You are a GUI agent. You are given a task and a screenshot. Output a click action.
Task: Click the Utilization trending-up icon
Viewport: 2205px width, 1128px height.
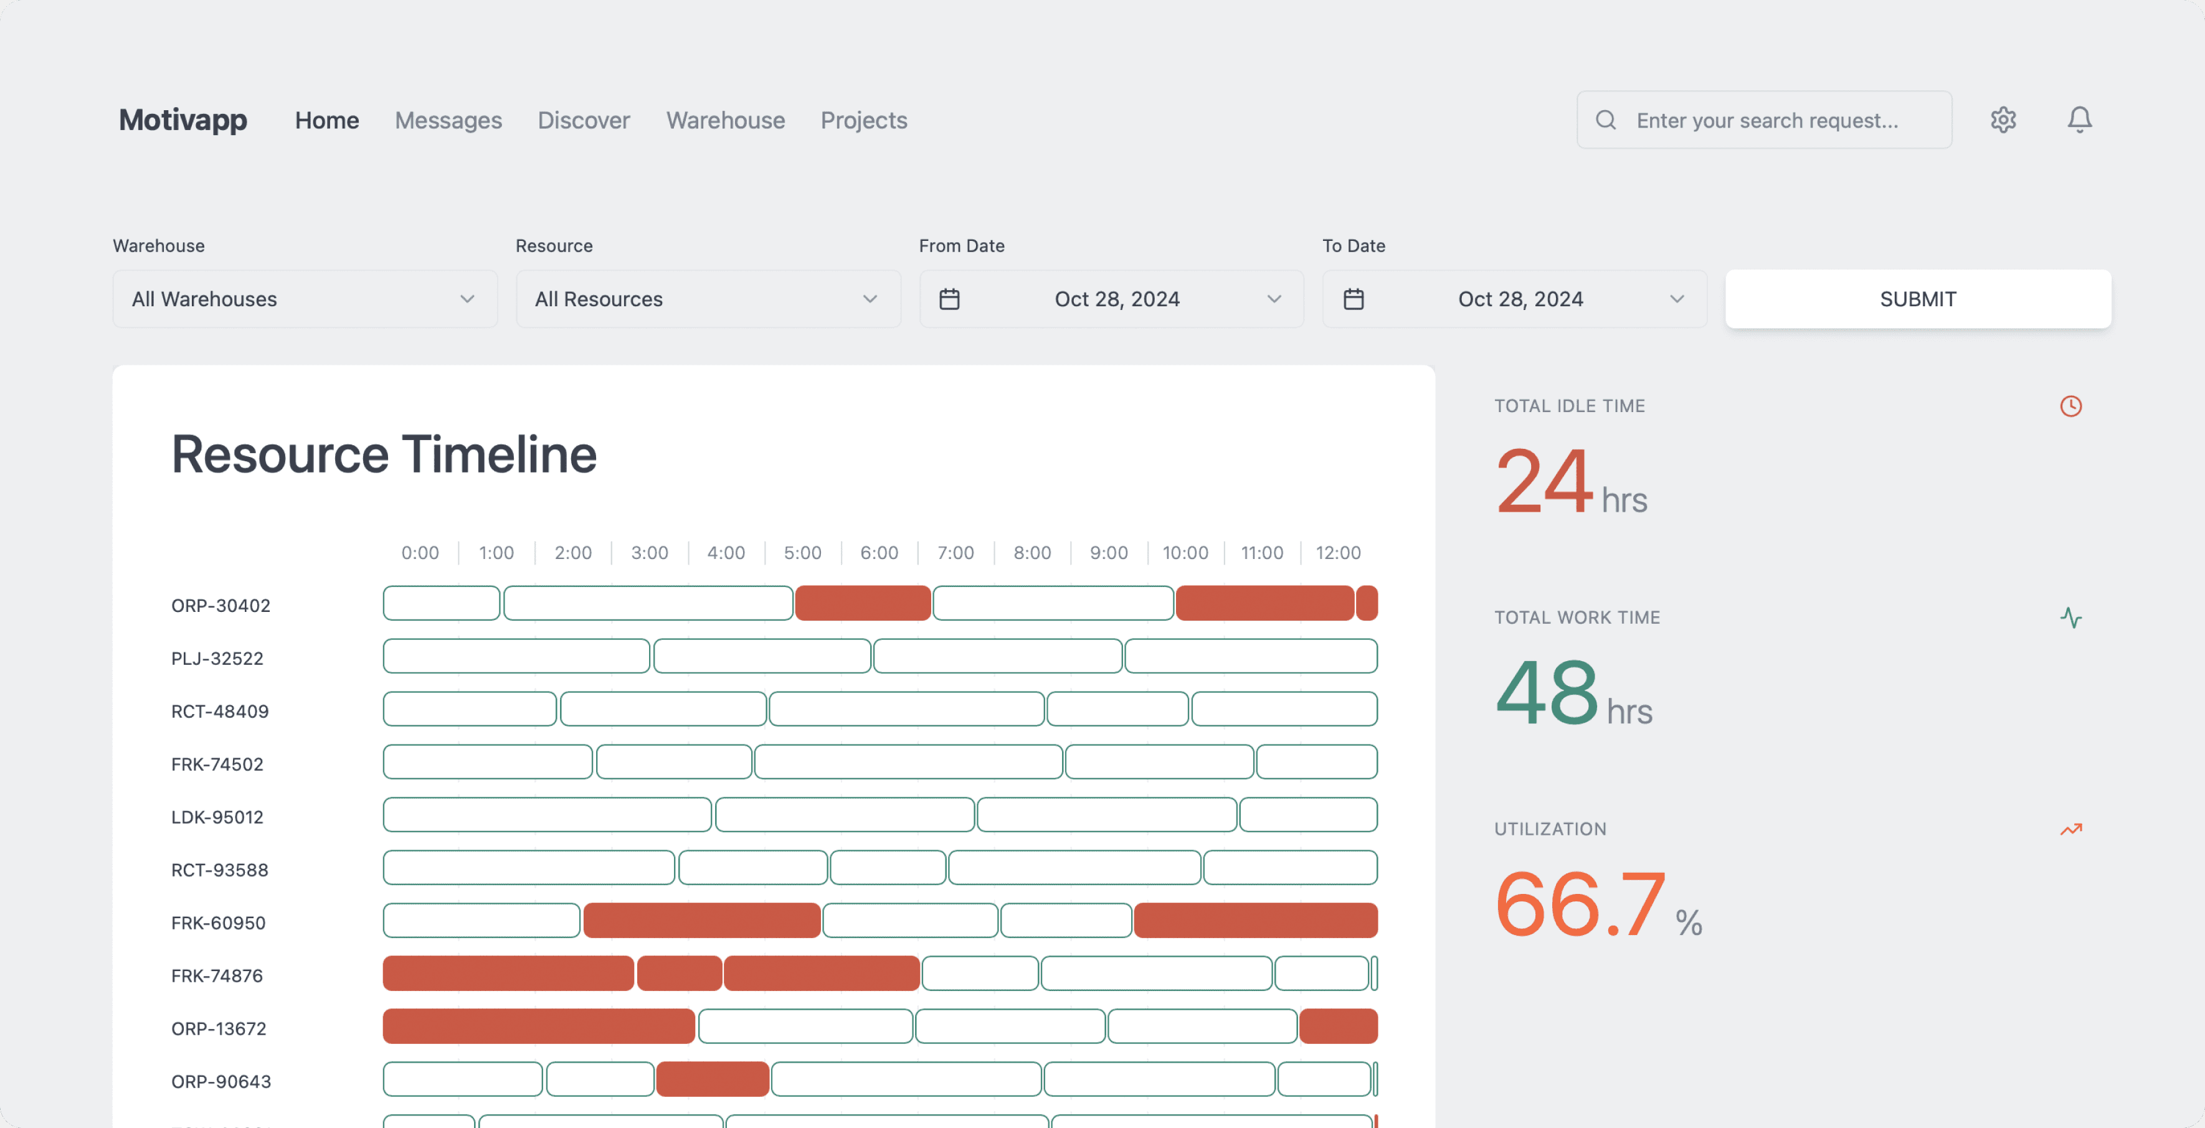point(2070,830)
